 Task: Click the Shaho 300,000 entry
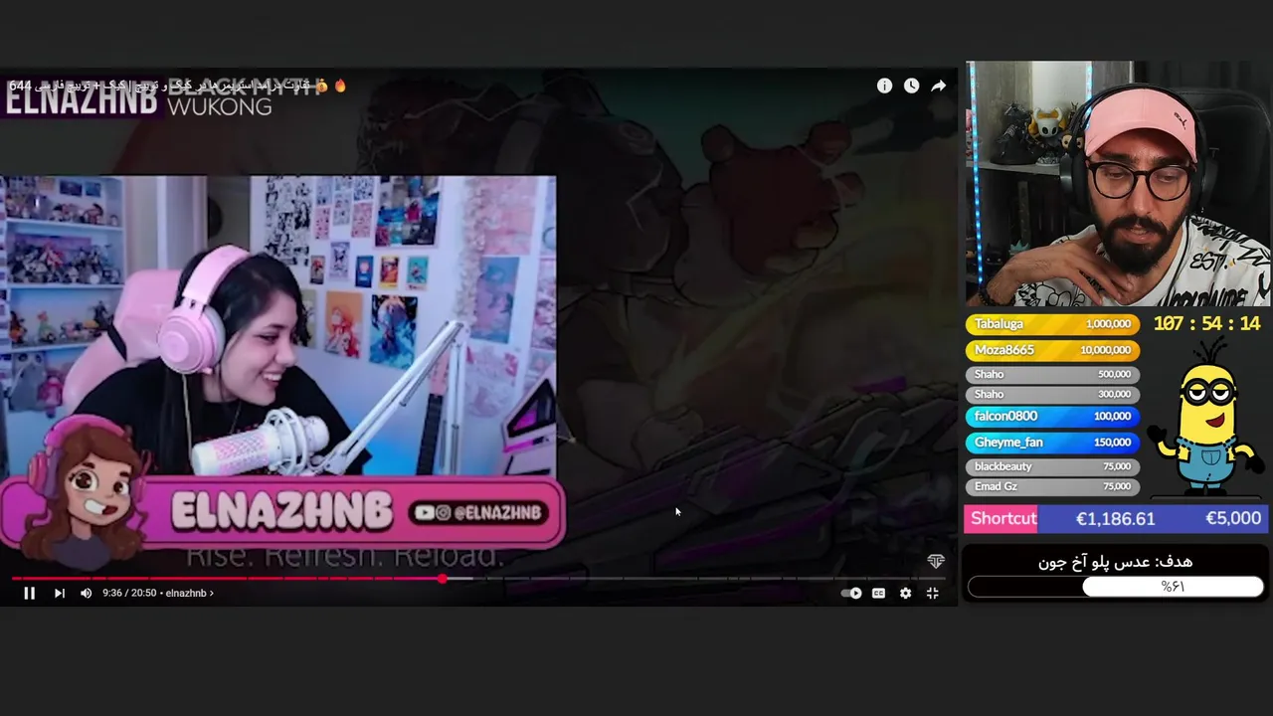coord(1052,394)
